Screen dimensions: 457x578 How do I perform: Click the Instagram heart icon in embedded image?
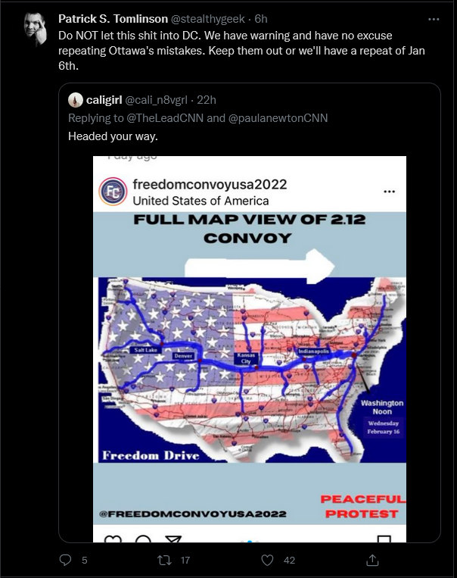(113, 539)
